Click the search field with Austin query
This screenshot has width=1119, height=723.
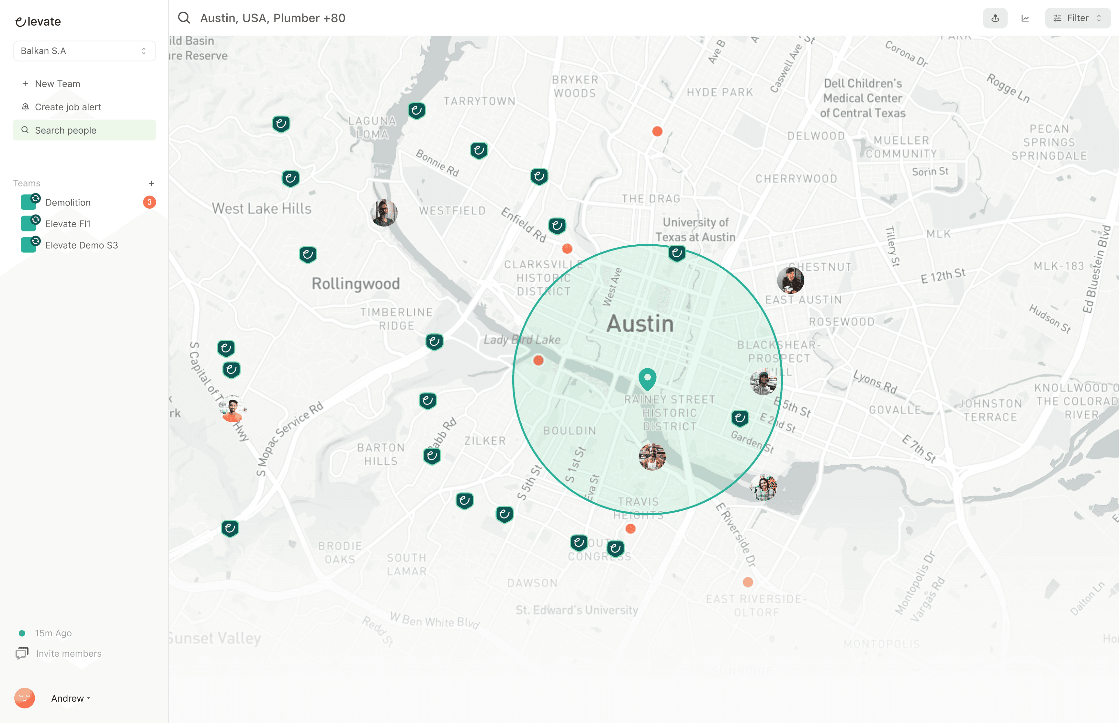tap(272, 18)
